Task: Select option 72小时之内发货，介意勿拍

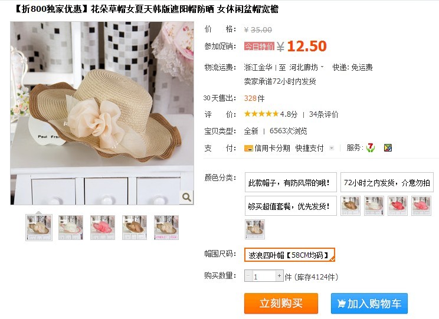Action: pyautogui.click(x=386, y=182)
